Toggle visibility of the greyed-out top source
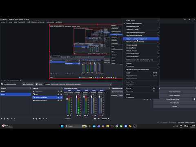 (58, 91)
